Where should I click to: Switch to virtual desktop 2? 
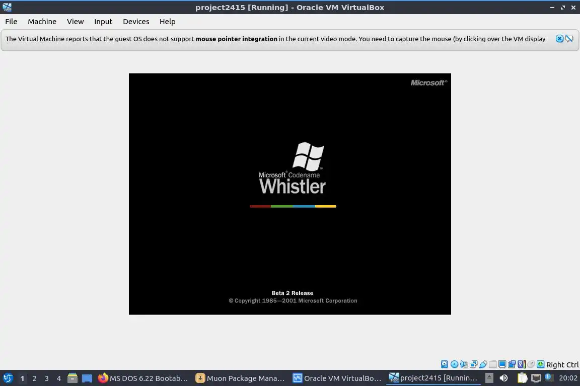34,378
